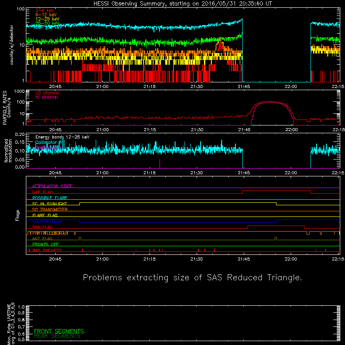This screenshot has height=345, width=345.
Task: Click the green 'FRONTS OFF' label
Action: coord(46,245)
